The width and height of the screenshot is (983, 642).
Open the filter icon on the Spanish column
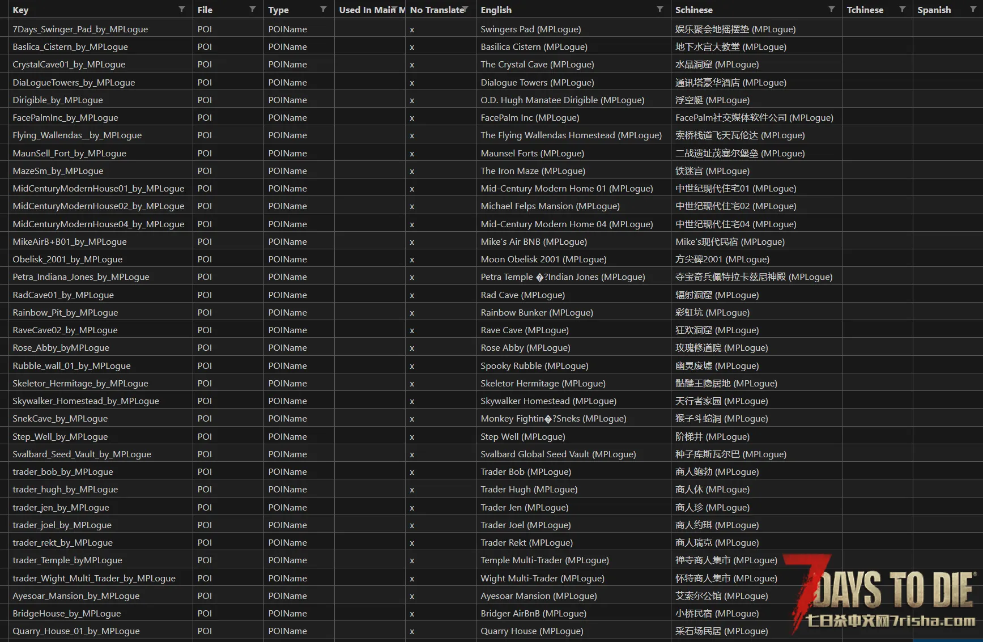973,9
